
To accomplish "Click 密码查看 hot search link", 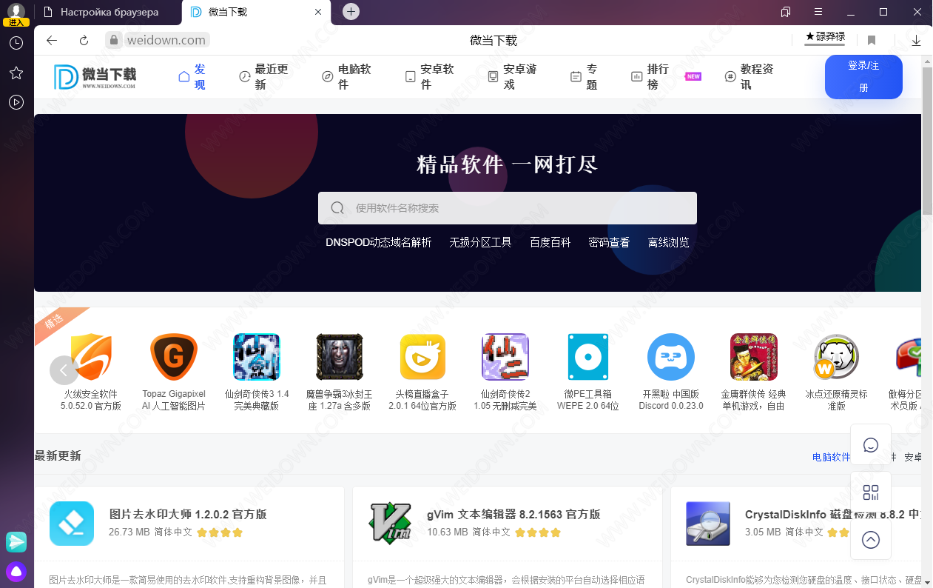I will pos(609,243).
